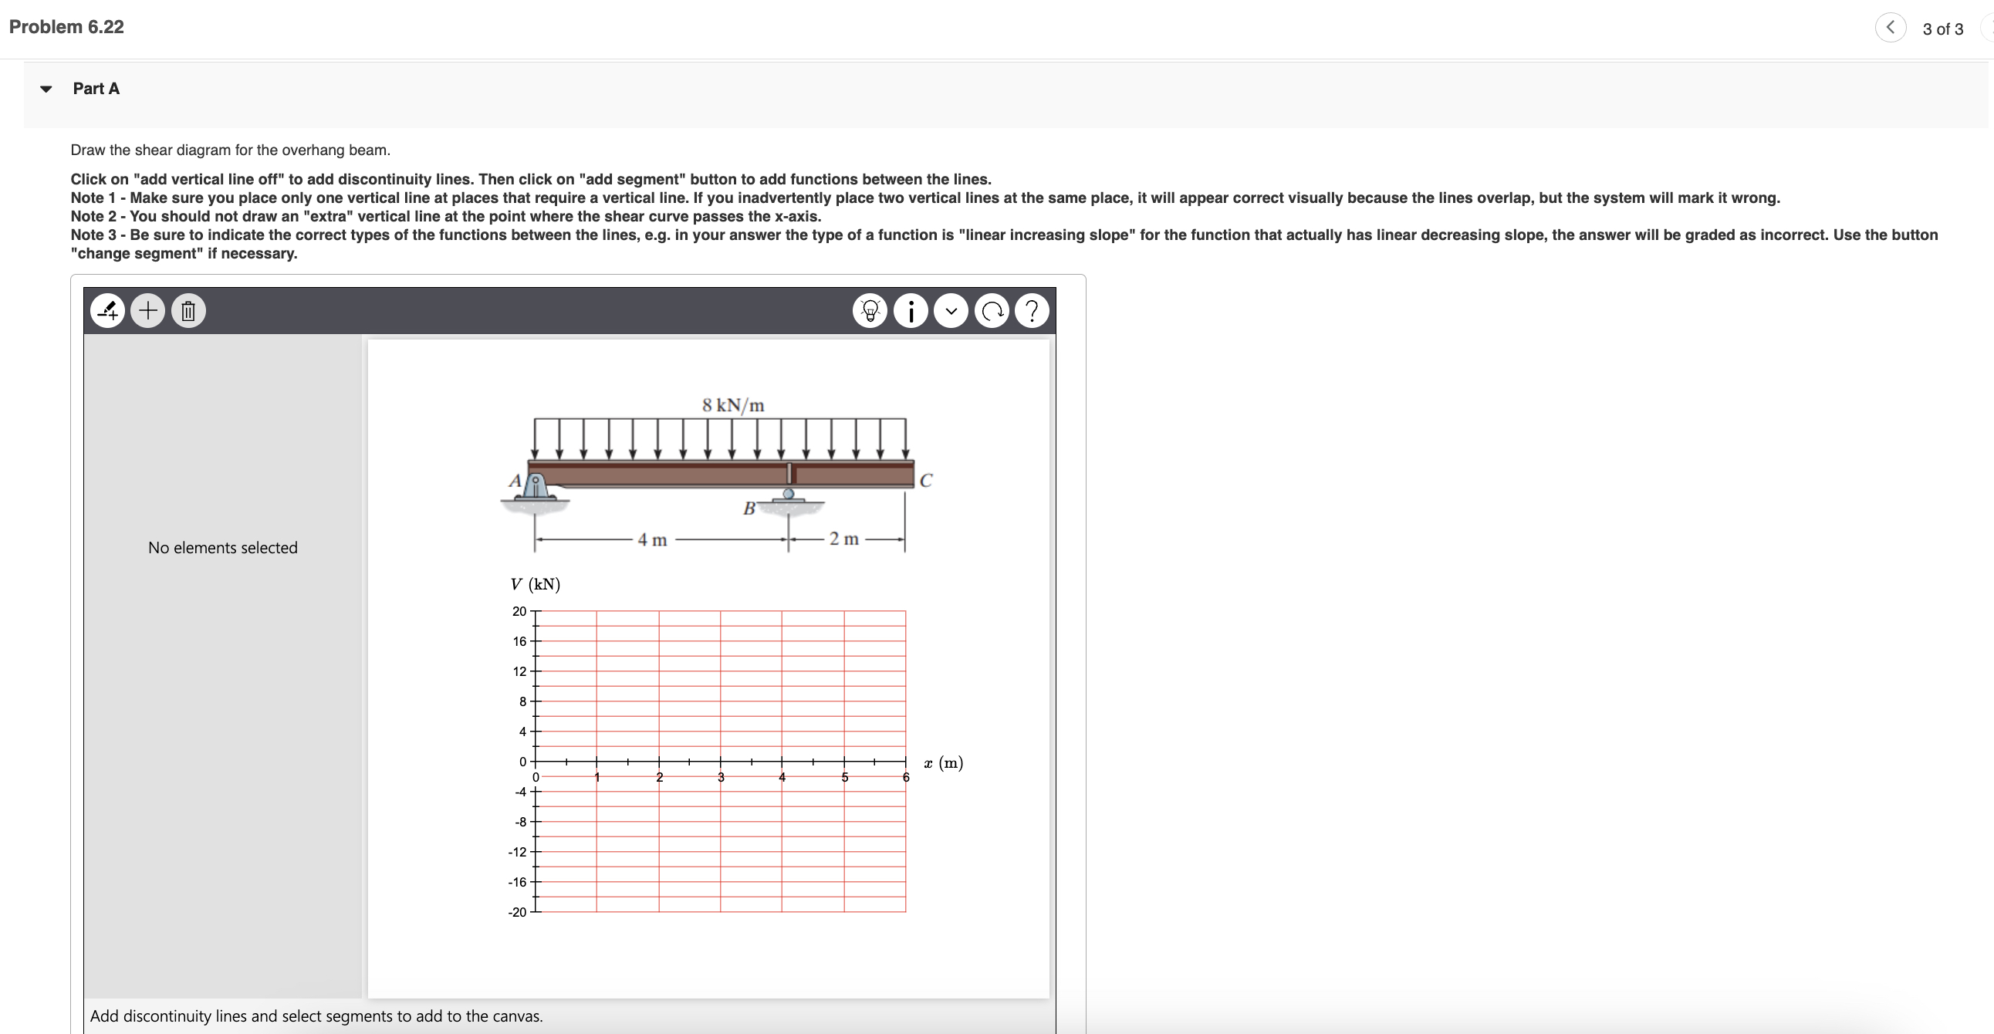Click the Problem 6.22 title
1994x1034 pixels.
[x=66, y=27]
